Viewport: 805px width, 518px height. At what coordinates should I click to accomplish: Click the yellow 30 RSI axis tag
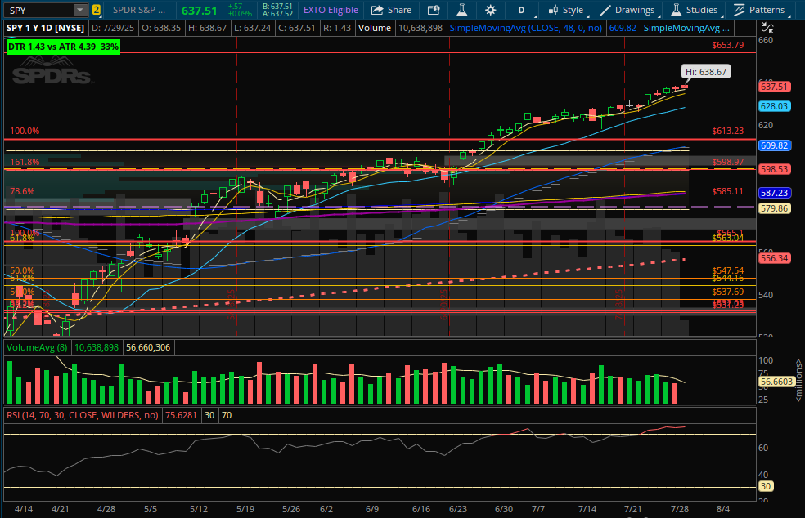(766, 486)
